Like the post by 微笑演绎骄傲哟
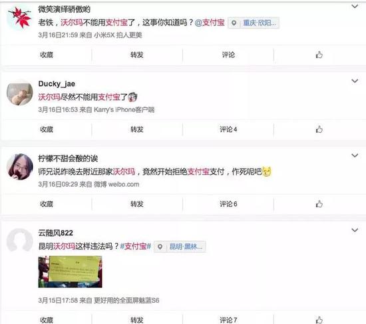Image resolution: width=366 pixels, height=324 pixels. [x=319, y=55]
